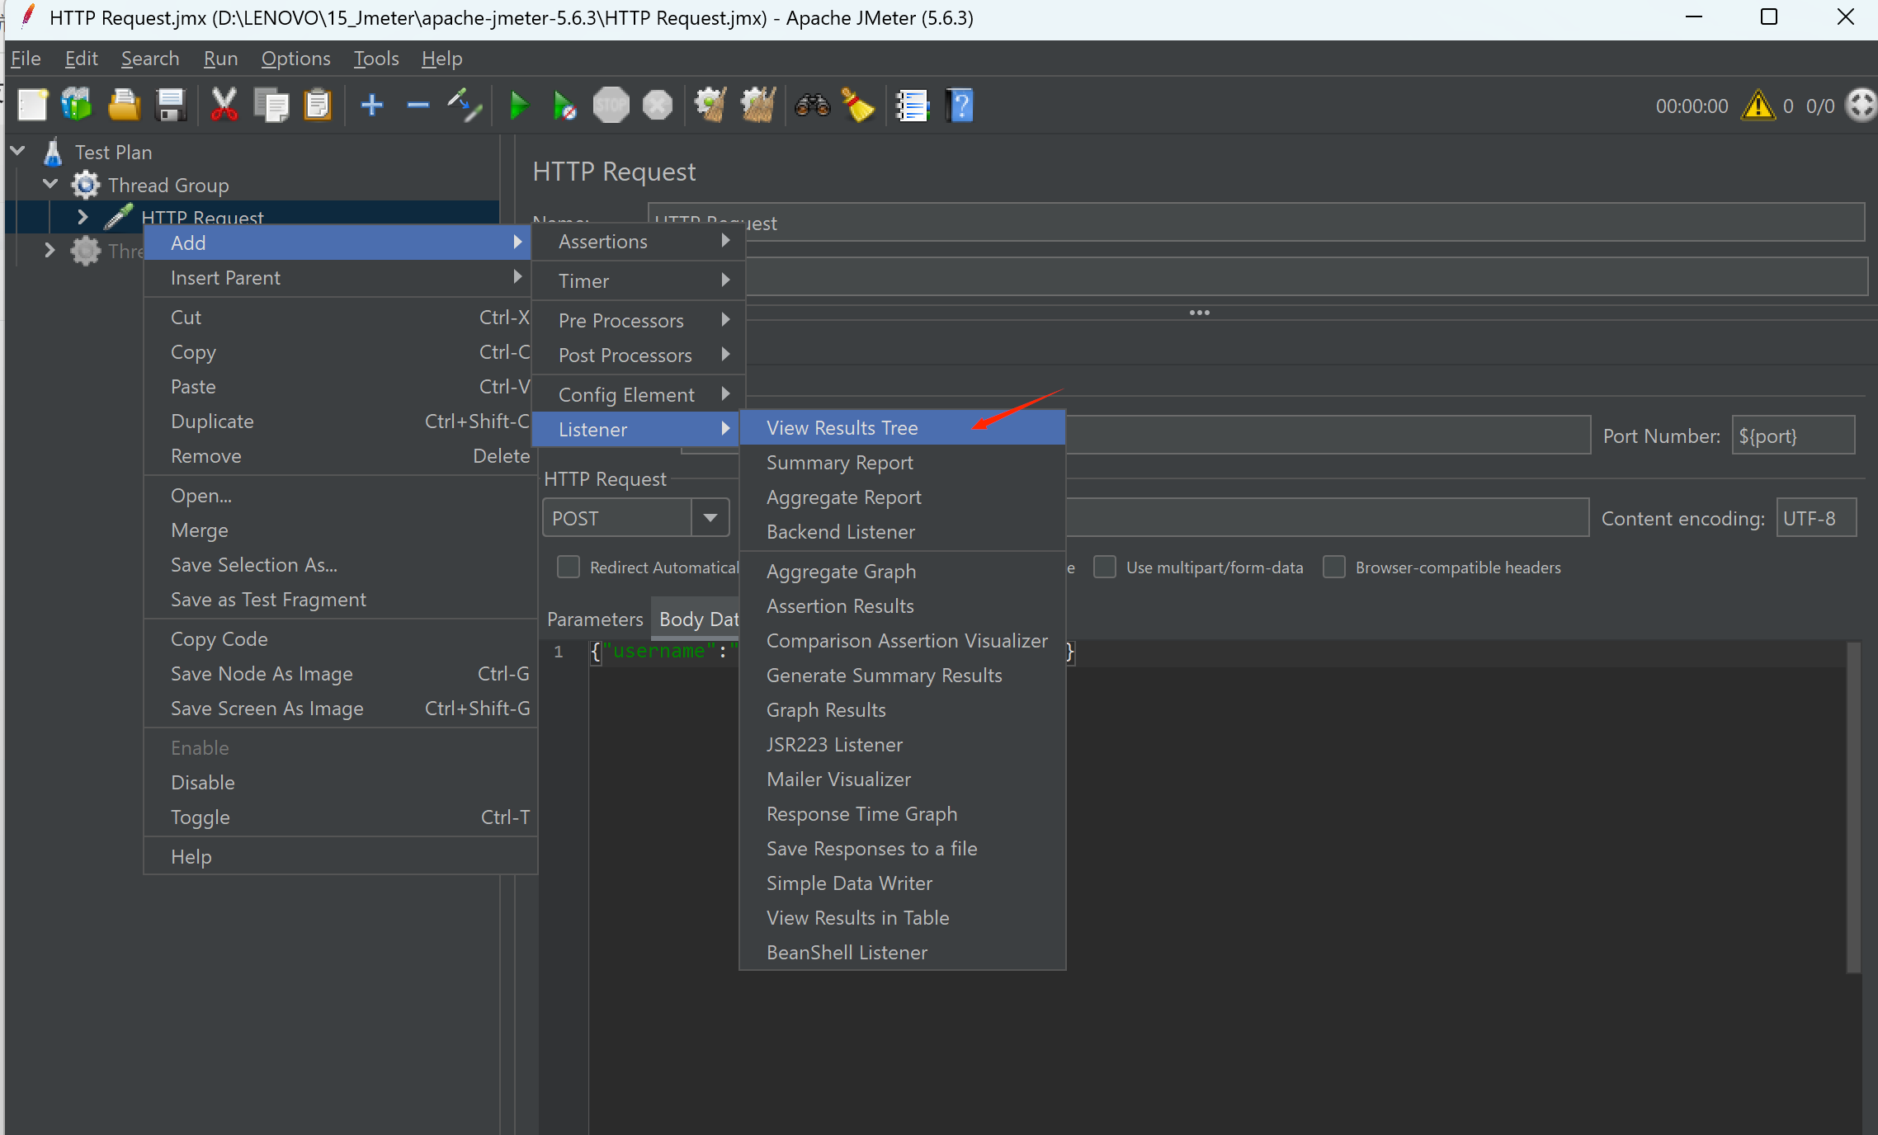Enable Use multipart/form-data checkbox
This screenshot has height=1135, width=1878.
[1105, 567]
